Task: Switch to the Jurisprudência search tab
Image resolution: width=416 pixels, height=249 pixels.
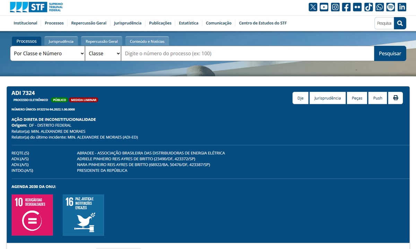Action: coord(61,41)
